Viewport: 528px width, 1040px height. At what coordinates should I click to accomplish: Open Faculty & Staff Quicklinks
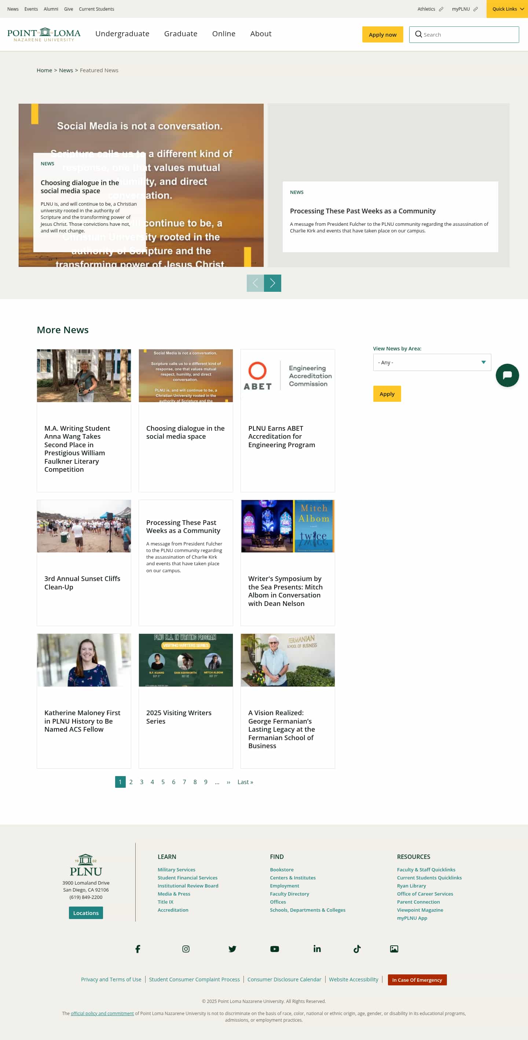426,870
